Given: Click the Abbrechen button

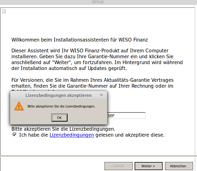Looking at the screenshot, I should pos(179,166).
